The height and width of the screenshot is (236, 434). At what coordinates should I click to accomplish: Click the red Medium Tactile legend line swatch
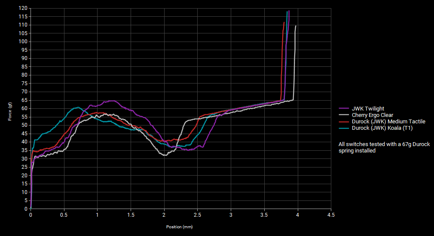click(344, 122)
